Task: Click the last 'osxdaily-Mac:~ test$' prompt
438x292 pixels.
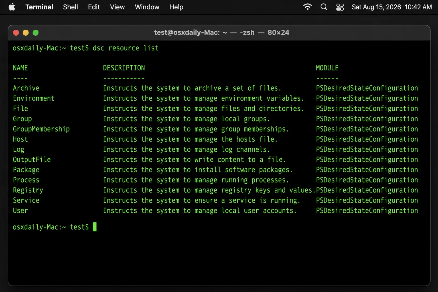Action: [51, 227]
